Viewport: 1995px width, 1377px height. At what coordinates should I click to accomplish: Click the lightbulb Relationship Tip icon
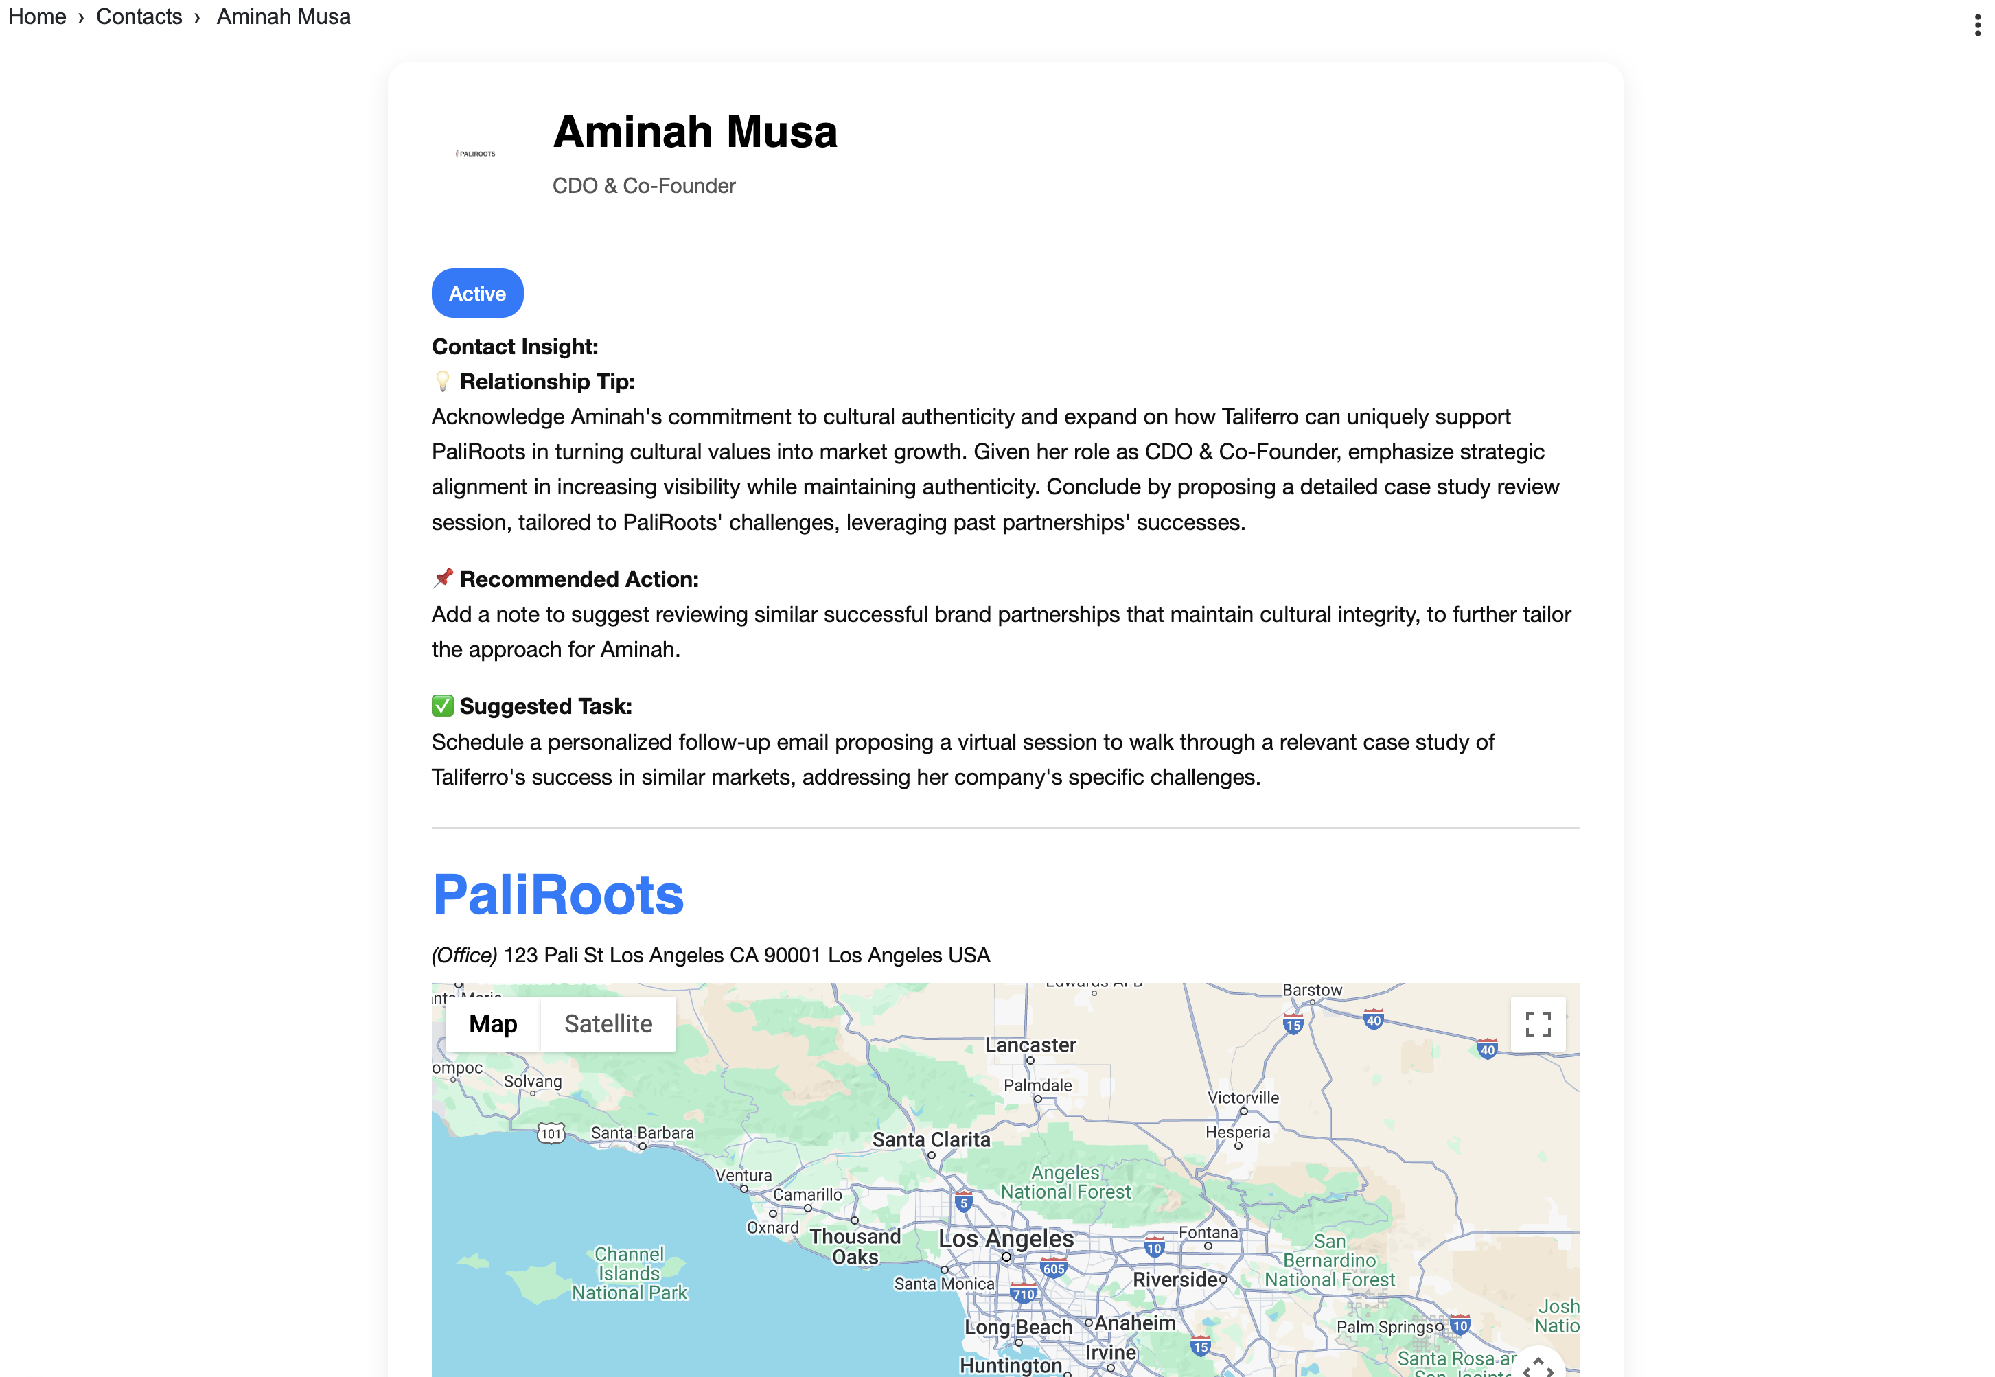[x=442, y=380]
